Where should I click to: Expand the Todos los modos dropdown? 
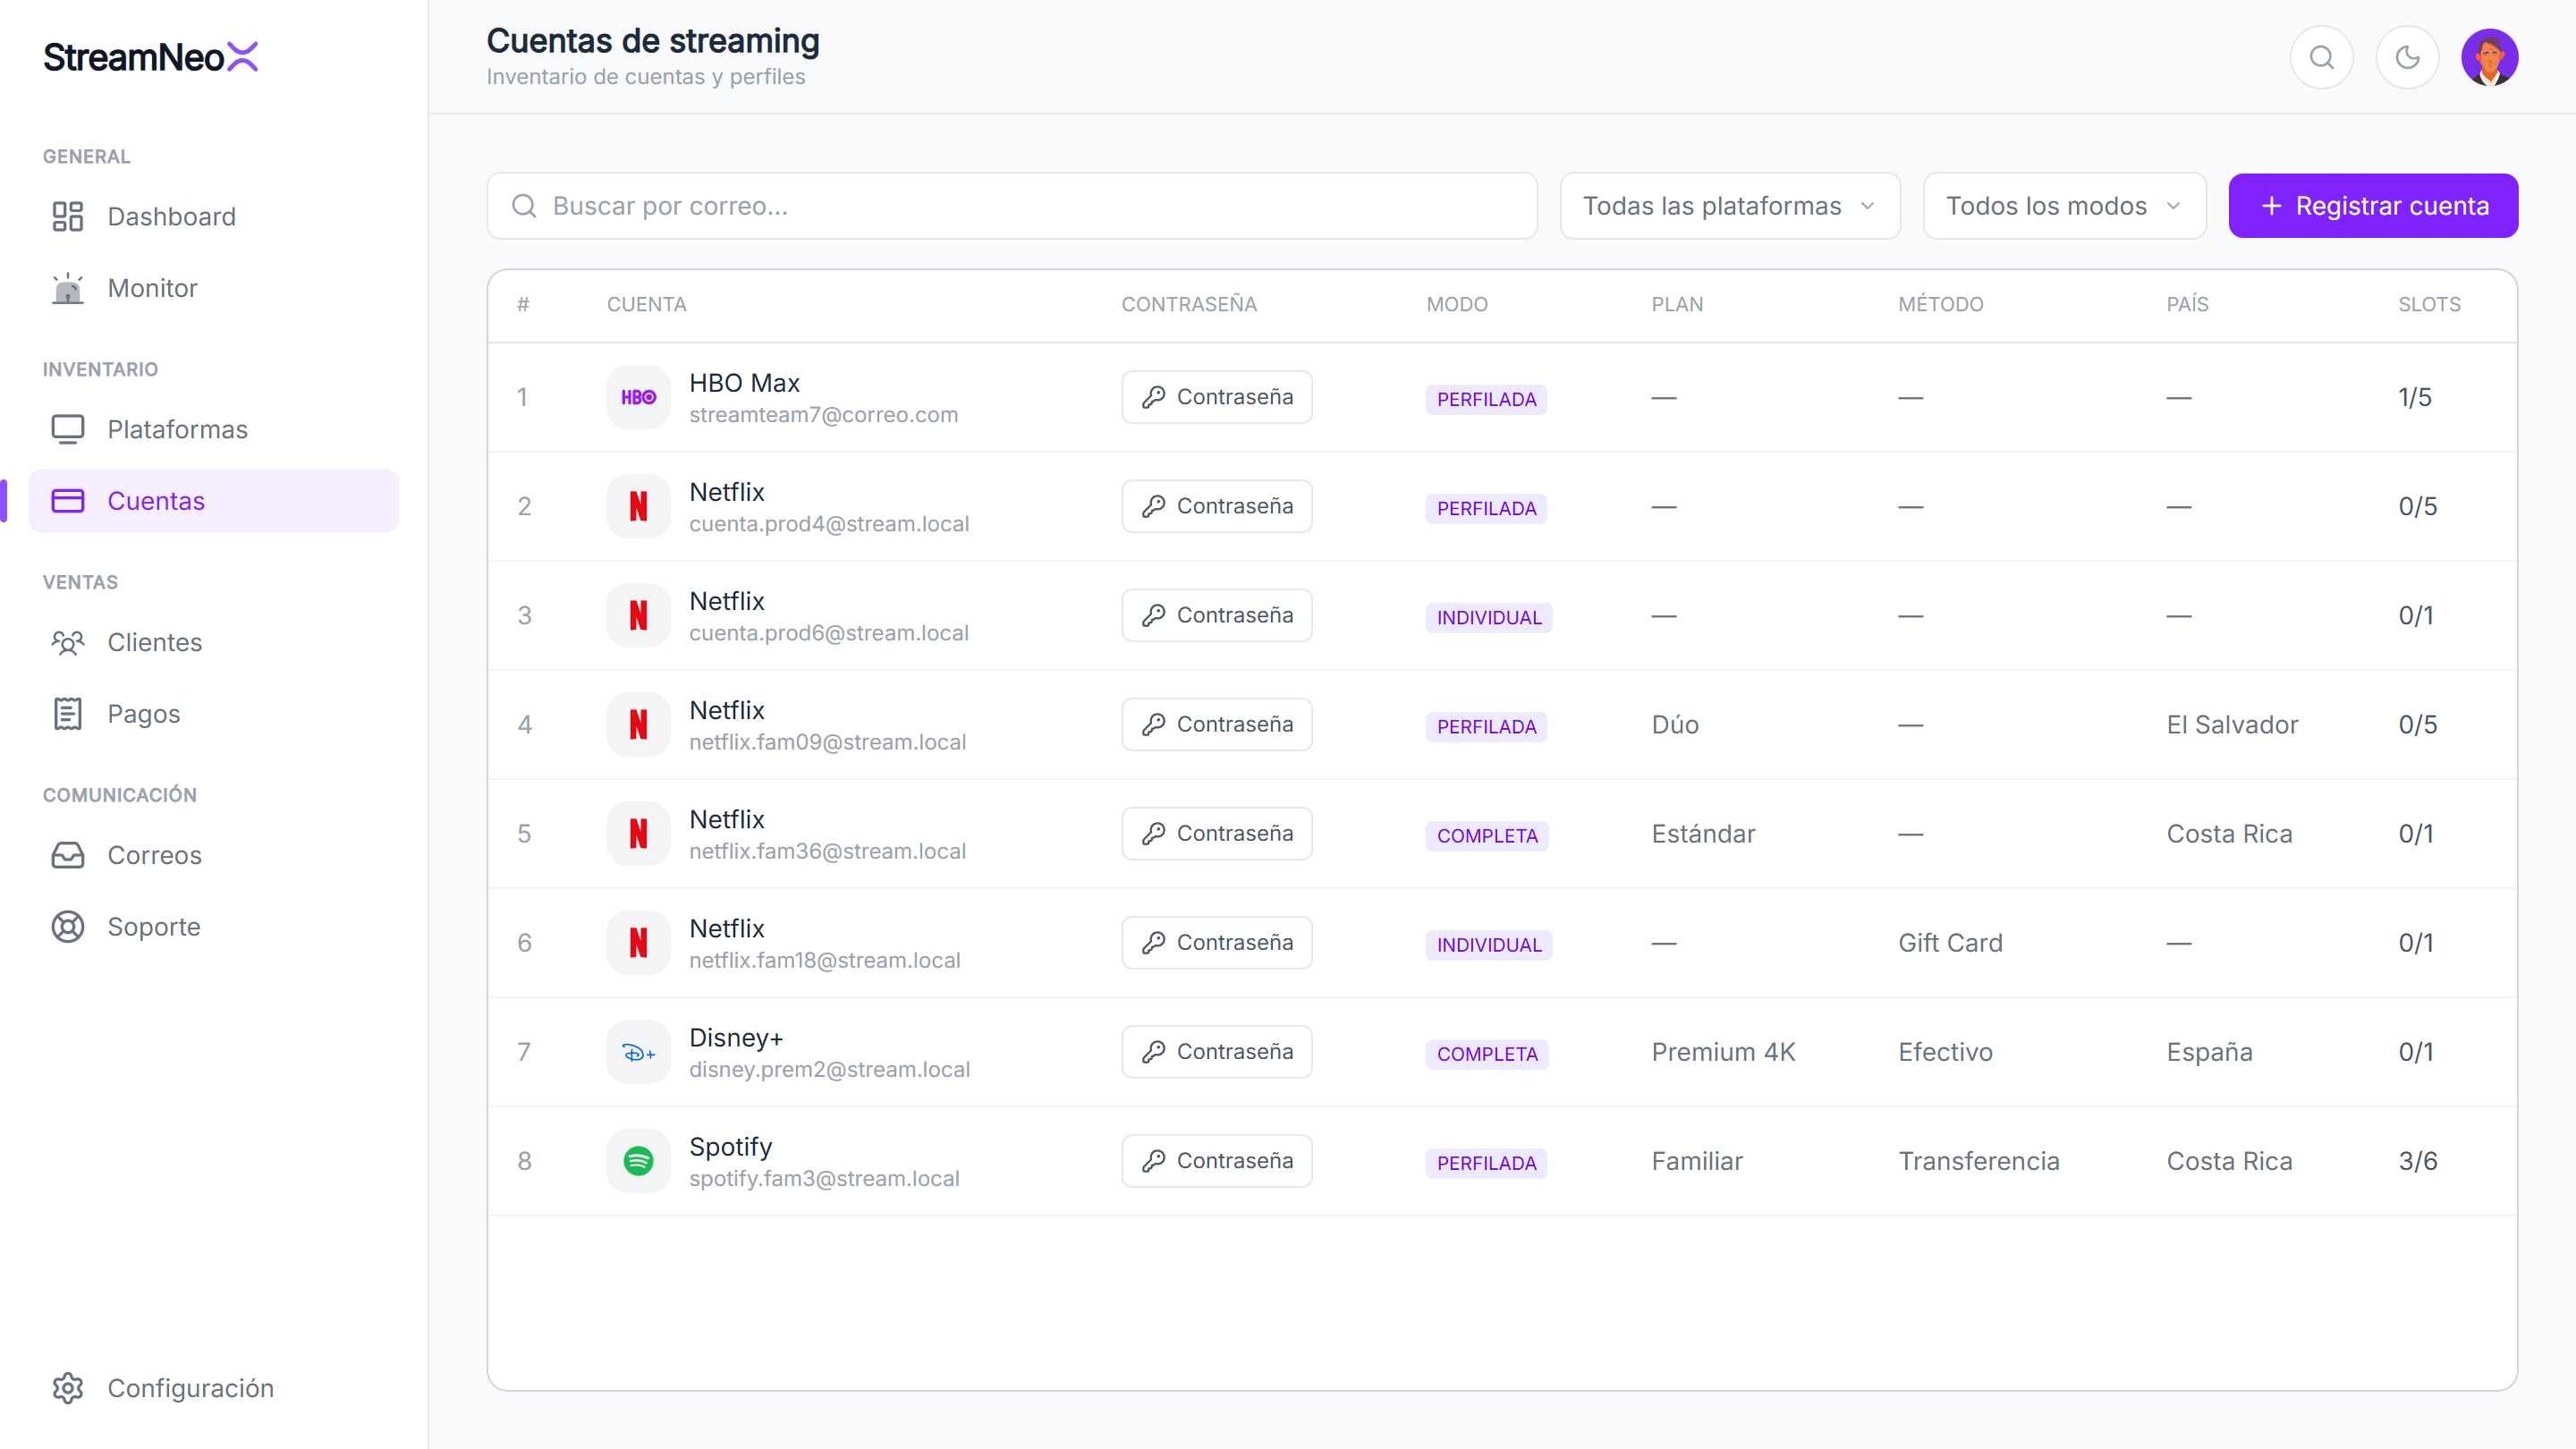[x=2064, y=206]
